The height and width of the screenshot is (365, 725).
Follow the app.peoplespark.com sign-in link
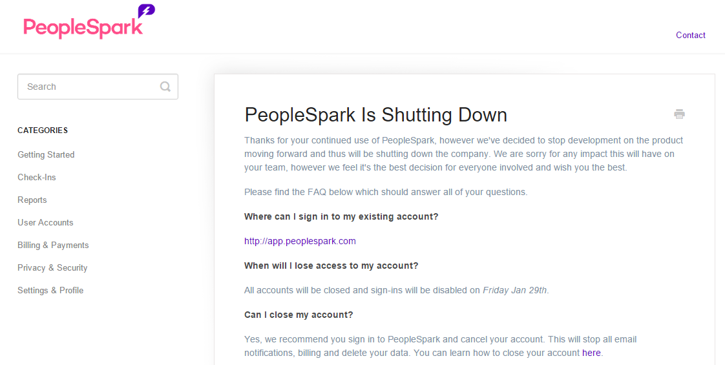point(300,241)
